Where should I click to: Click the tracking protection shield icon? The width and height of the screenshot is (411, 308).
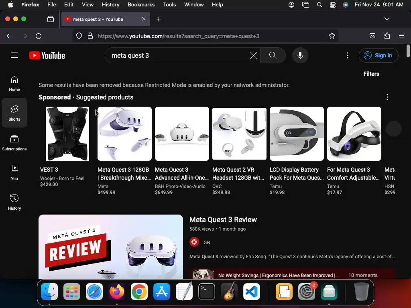pos(79,36)
